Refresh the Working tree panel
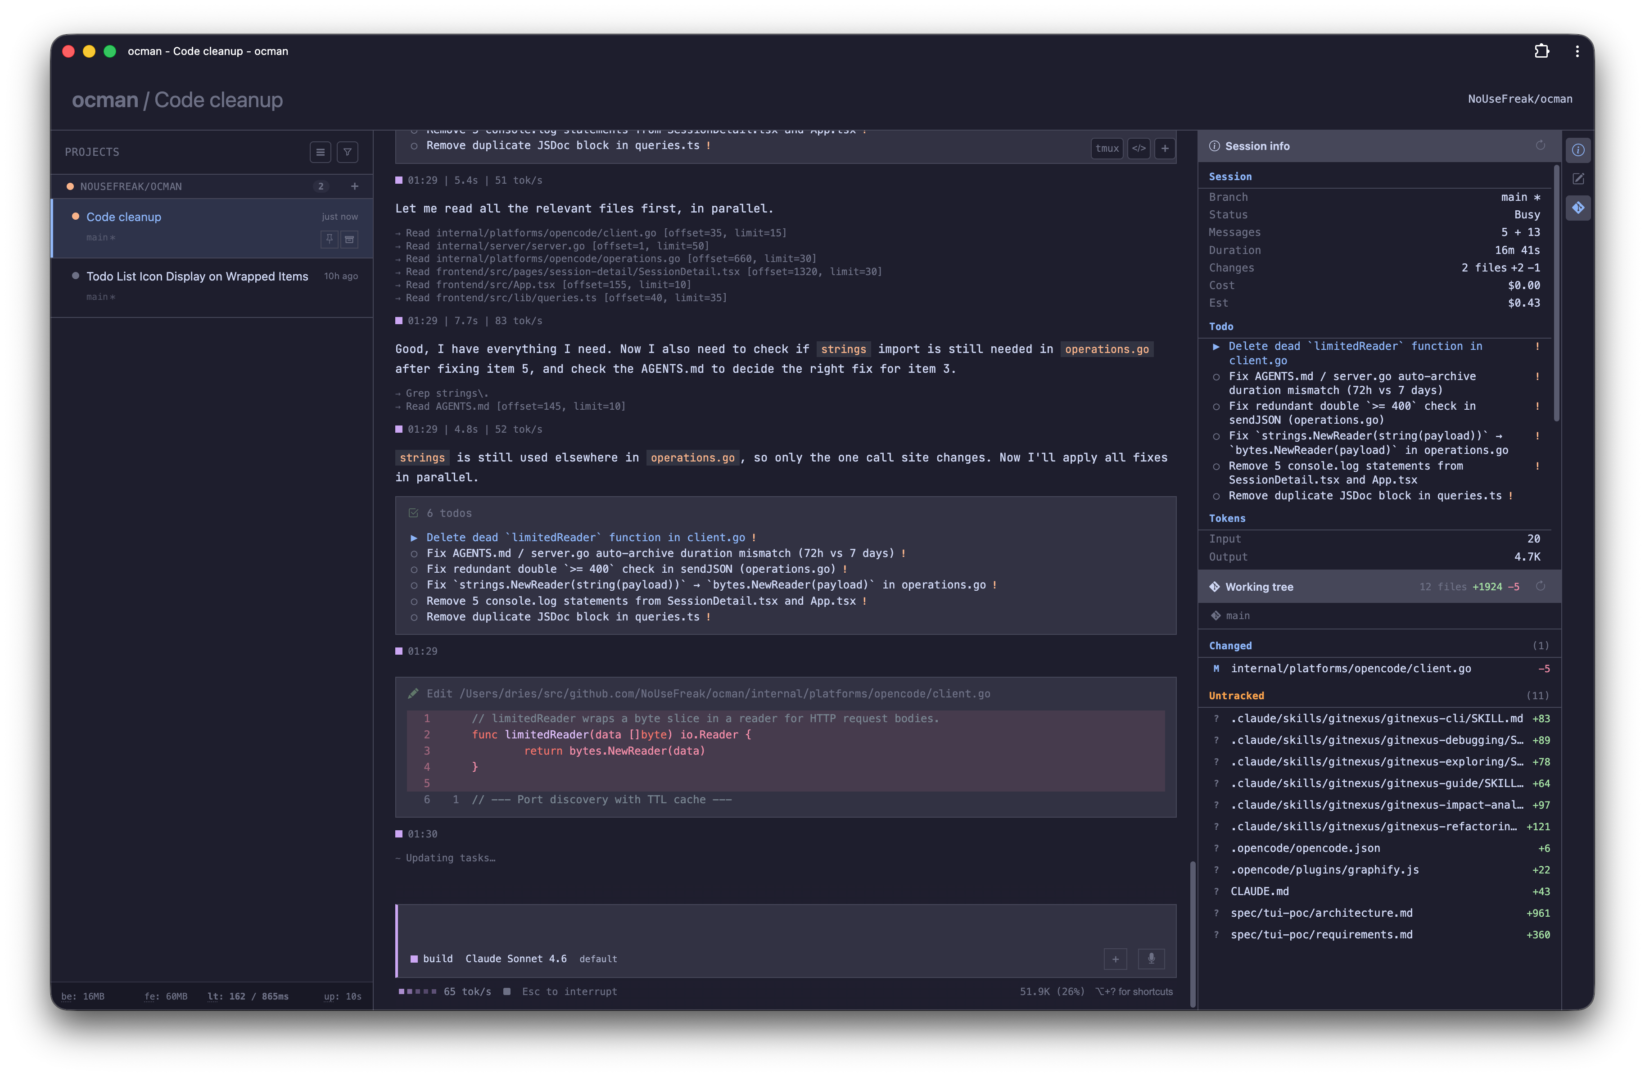1645x1077 pixels. [1541, 586]
